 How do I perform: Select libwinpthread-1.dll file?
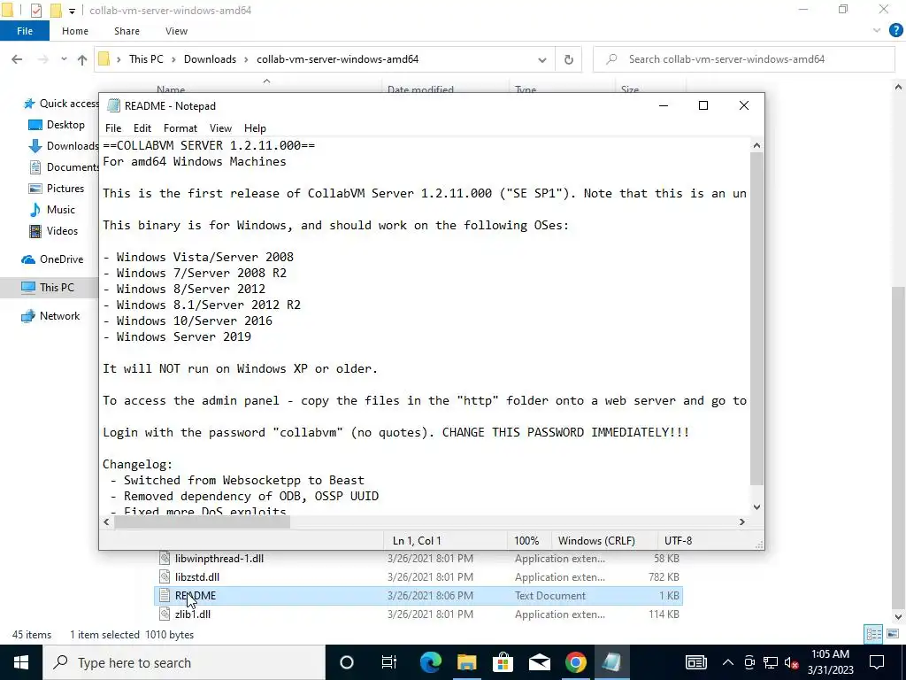(418, 559)
